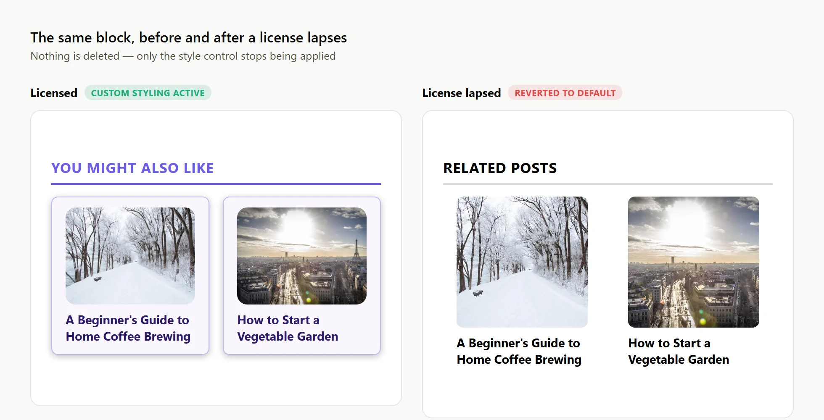Click the 'CUSTOM STYLING ACTIVE' badge
824x420 pixels.
148,93
